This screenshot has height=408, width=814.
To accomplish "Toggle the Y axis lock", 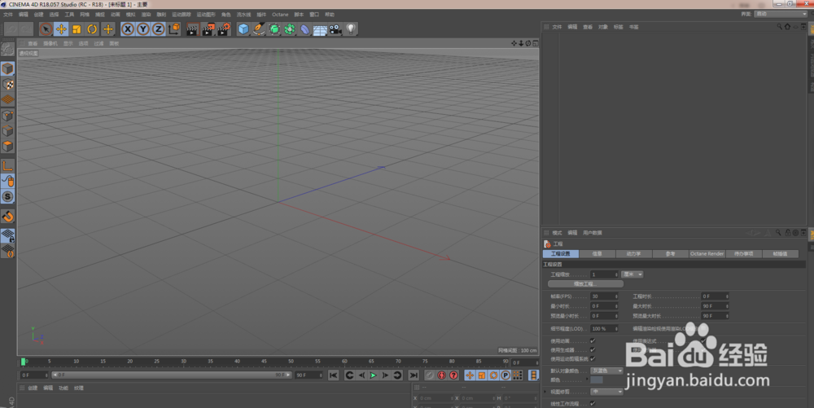I will (143, 29).
